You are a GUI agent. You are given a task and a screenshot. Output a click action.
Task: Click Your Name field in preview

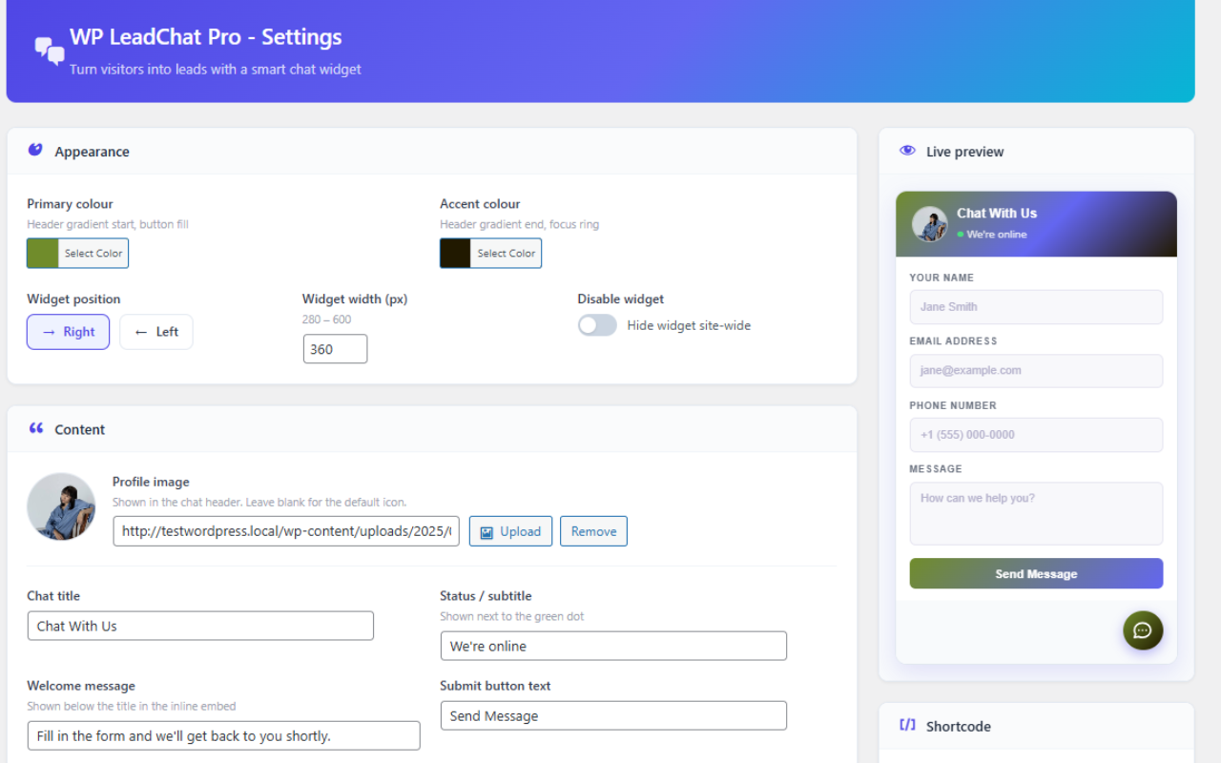click(x=1036, y=307)
